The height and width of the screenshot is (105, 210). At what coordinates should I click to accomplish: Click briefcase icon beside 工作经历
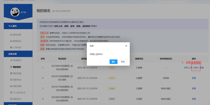[11, 47]
